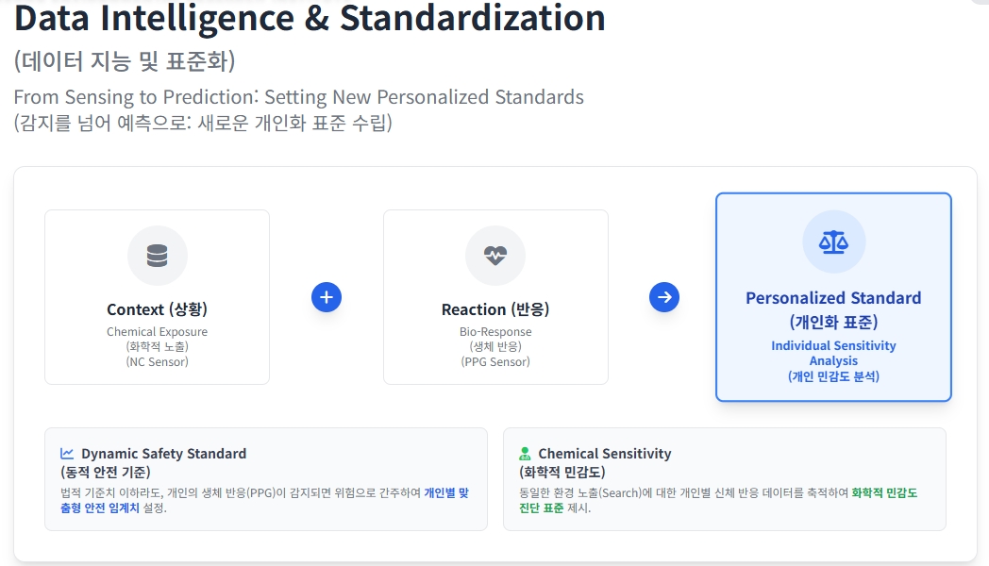
Task: Click the Individual Sensitivity Analysis text
Action: 833,353
